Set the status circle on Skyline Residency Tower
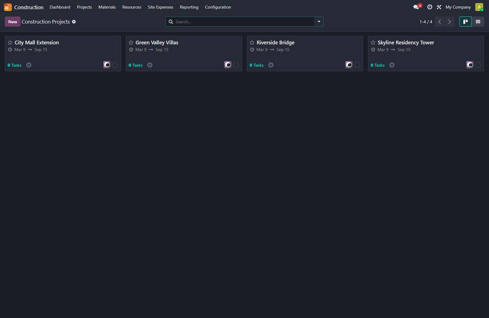The height and width of the screenshot is (318, 489). (x=478, y=65)
